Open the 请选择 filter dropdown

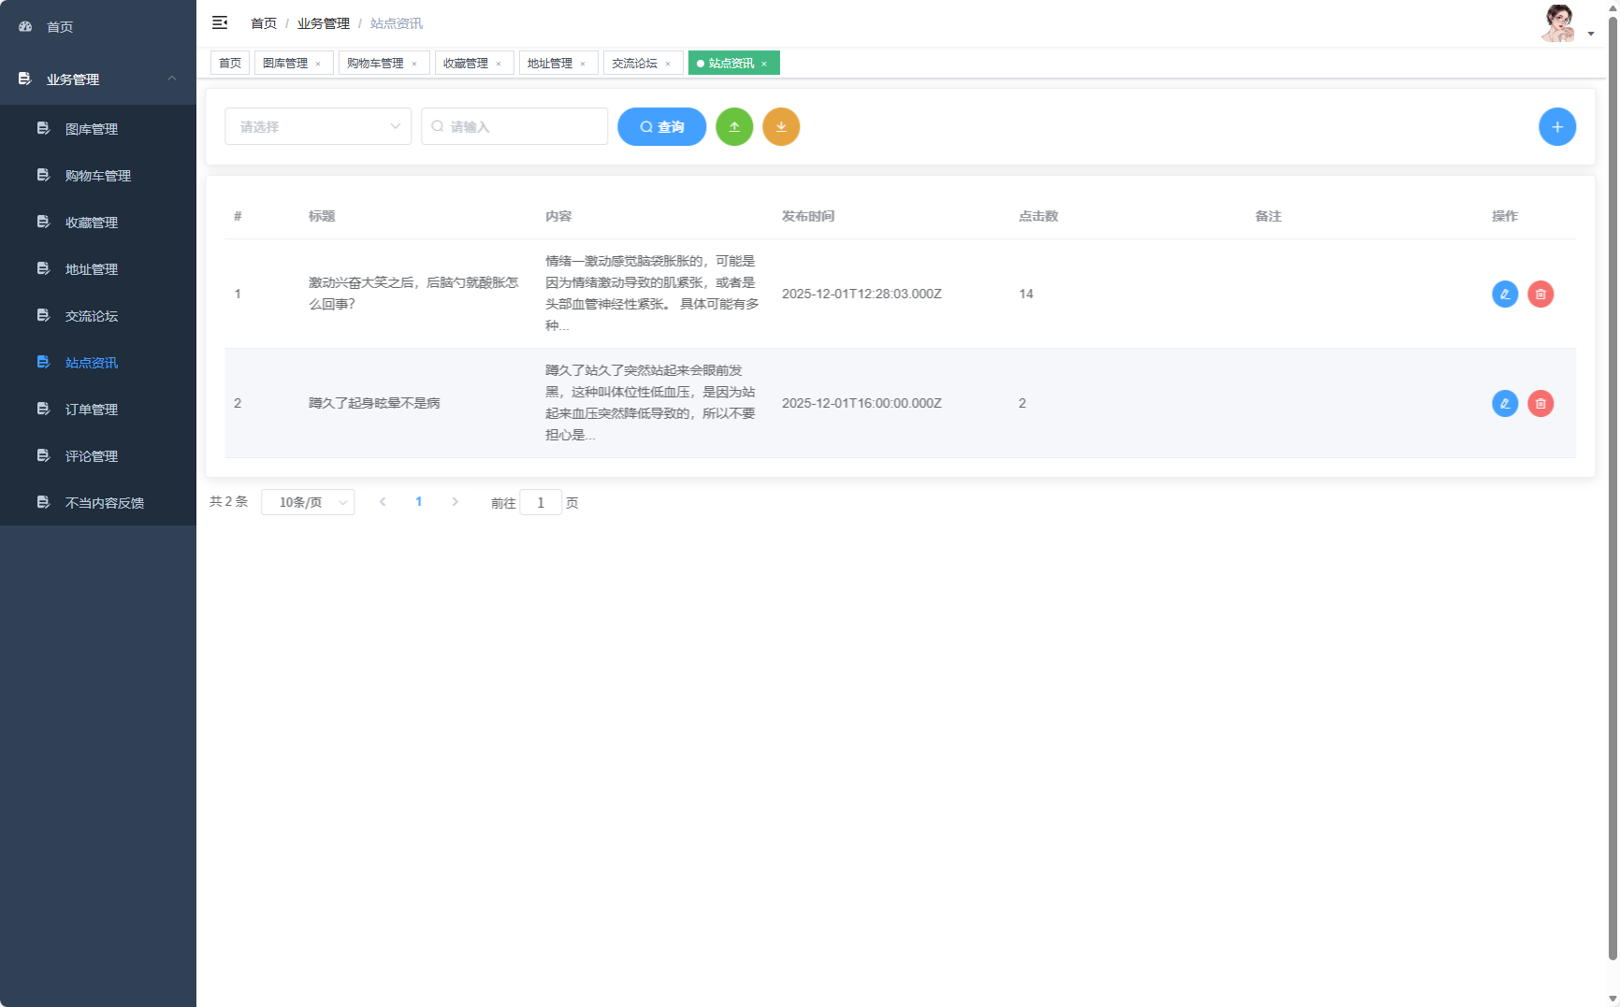point(318,126)
